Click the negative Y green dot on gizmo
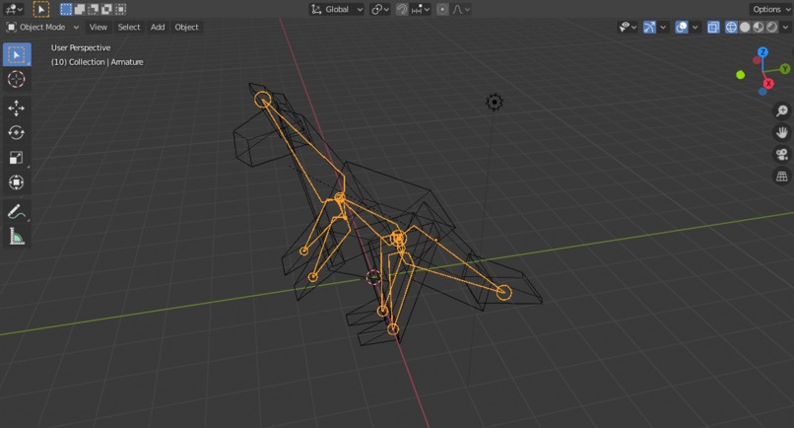The height and width of the screenshot is (428, 794). coord(741,75)
